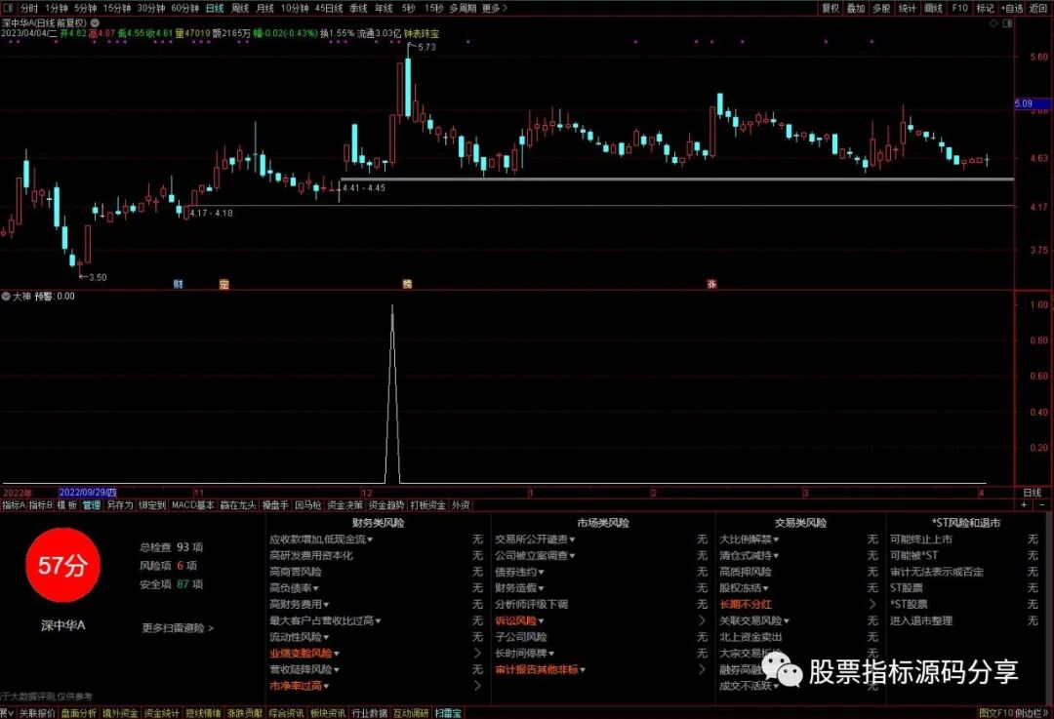1054x719 pixels.
Task: Click the 标记 mark button
Action: [x=986, y=8]
